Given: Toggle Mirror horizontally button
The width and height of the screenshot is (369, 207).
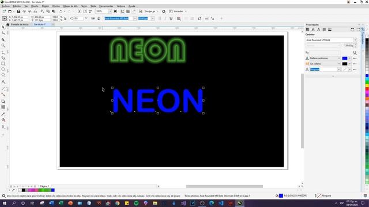Looking at the screenshot, I should point(93,18).
